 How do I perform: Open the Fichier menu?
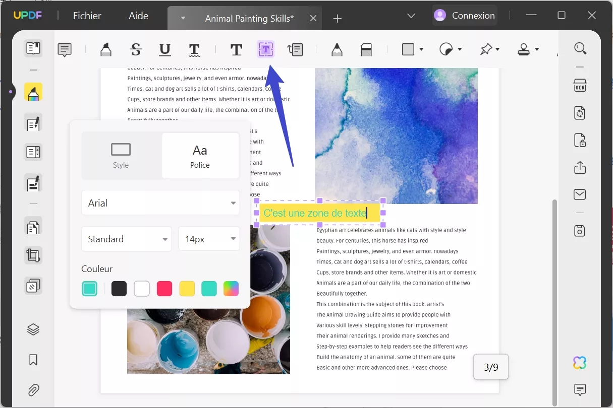[x=87, y=16]
